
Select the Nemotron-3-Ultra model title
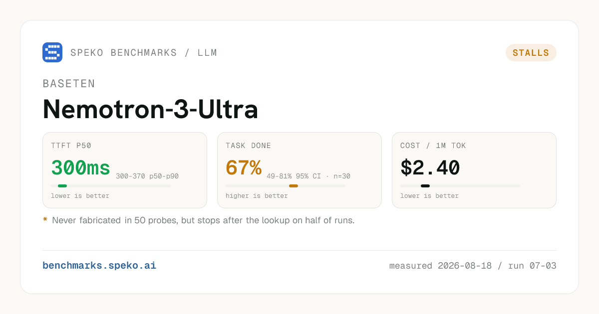(x=150, y=109)
